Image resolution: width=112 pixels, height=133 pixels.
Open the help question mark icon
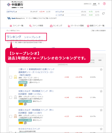pyautogui.click(x=104, y=4)
